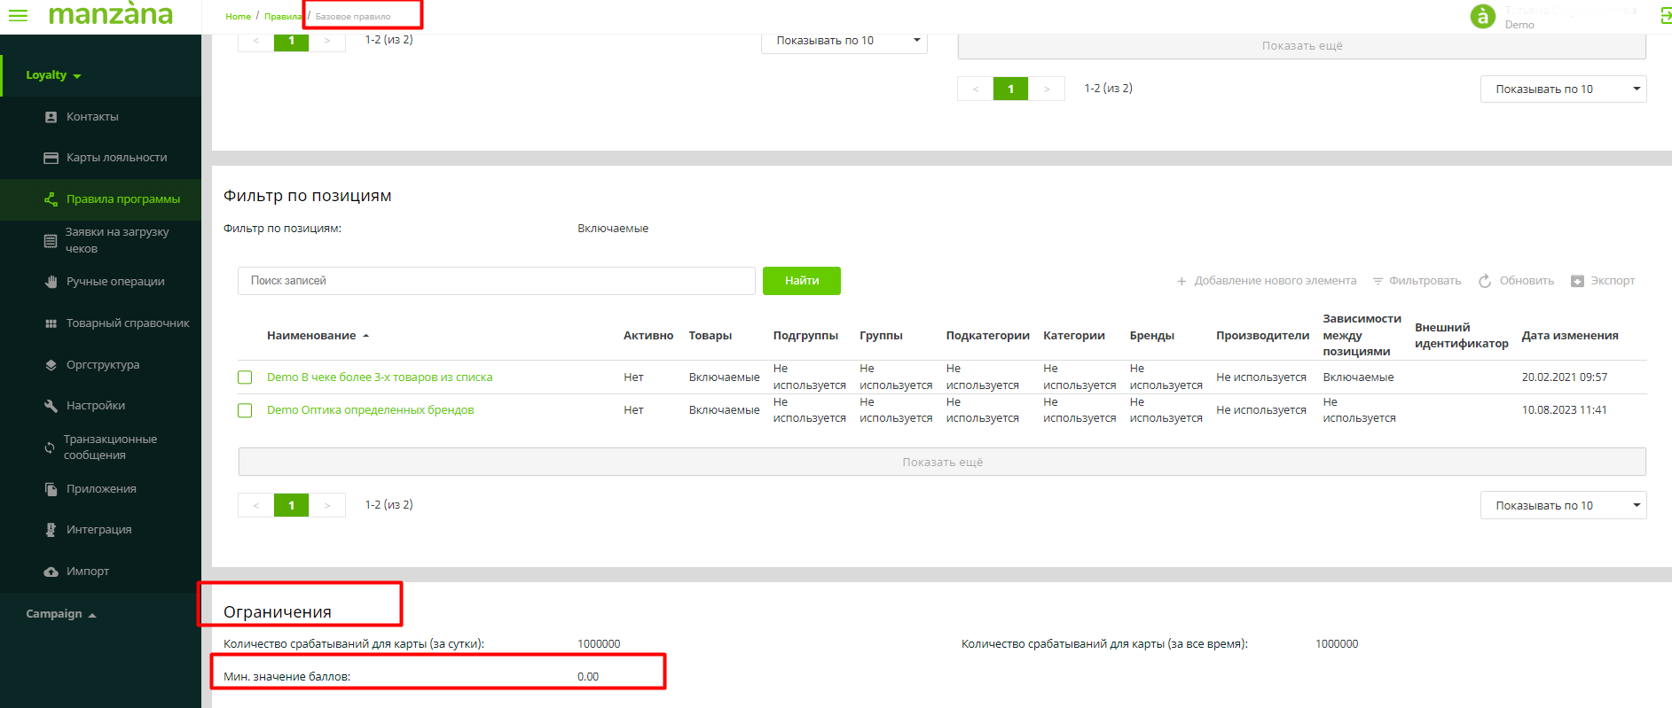The image size is (1672, 708).
Task: Open the bottom 'Показывать по 10' dropdown
Action: click(1562, 505)
